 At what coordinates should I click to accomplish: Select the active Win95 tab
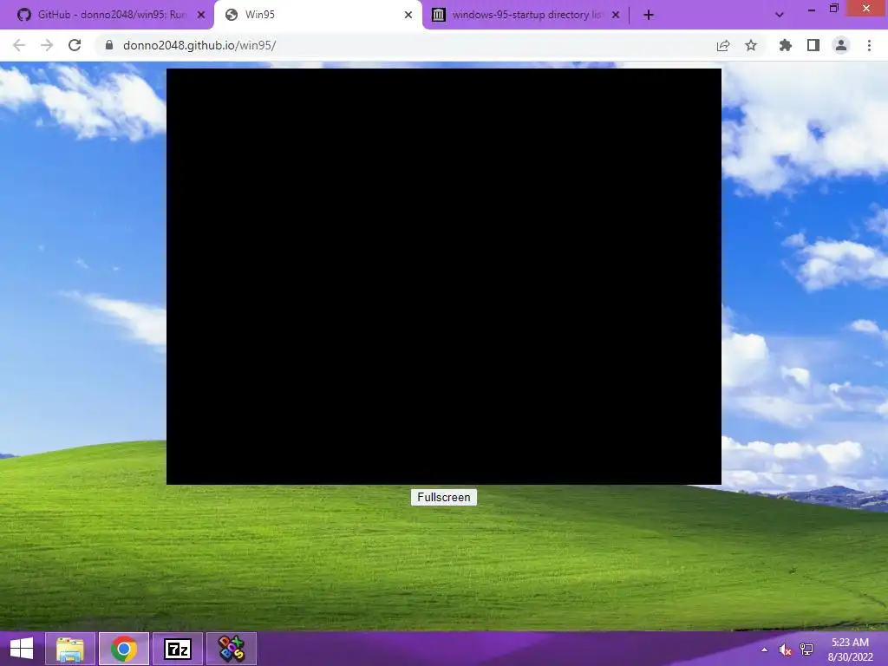[x=317, y=15]
